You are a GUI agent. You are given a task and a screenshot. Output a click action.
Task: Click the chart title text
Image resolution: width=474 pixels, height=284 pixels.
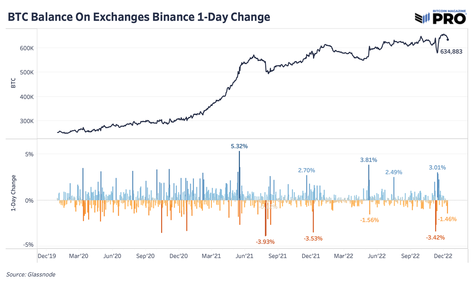point(139,17)
